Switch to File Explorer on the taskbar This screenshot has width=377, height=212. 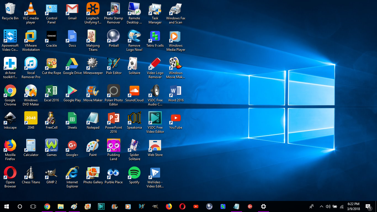[60, 206]
